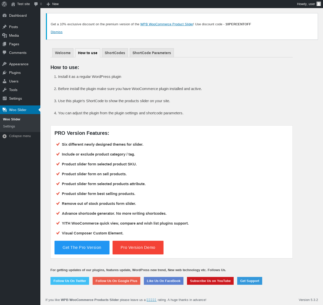The height and width of the screenshot is (305, 323).
Task: Click checkmark beside Remove out of stock products
Action: tap(58, 203)
